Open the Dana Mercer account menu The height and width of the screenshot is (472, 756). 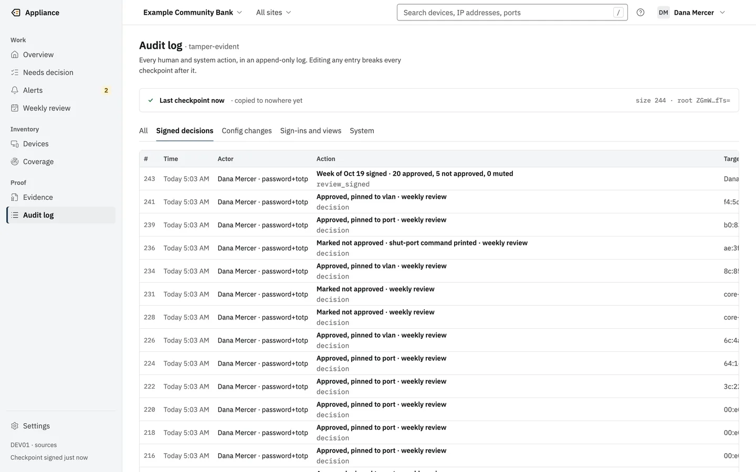click(691, 13)
